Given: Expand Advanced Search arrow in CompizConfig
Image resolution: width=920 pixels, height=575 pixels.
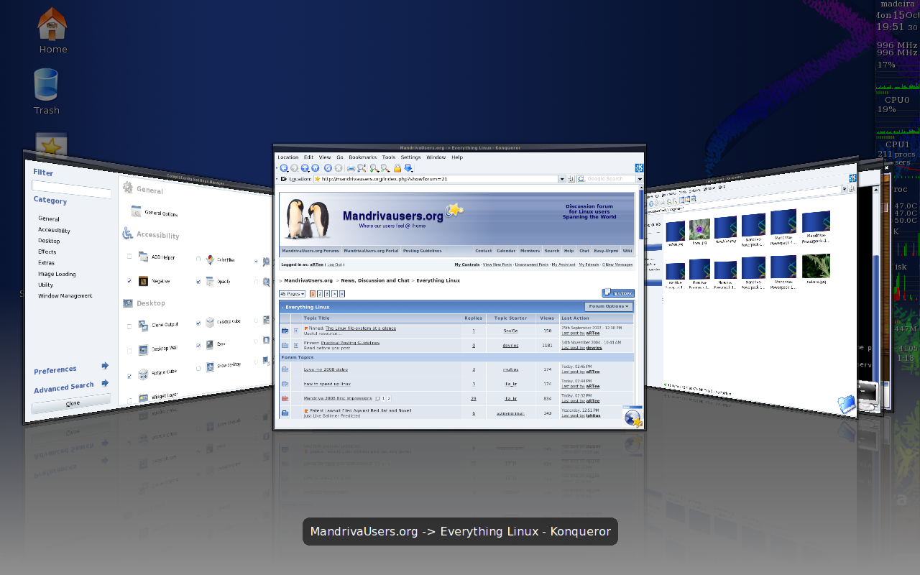Looking at the screenshot, I should click(105, 382).
